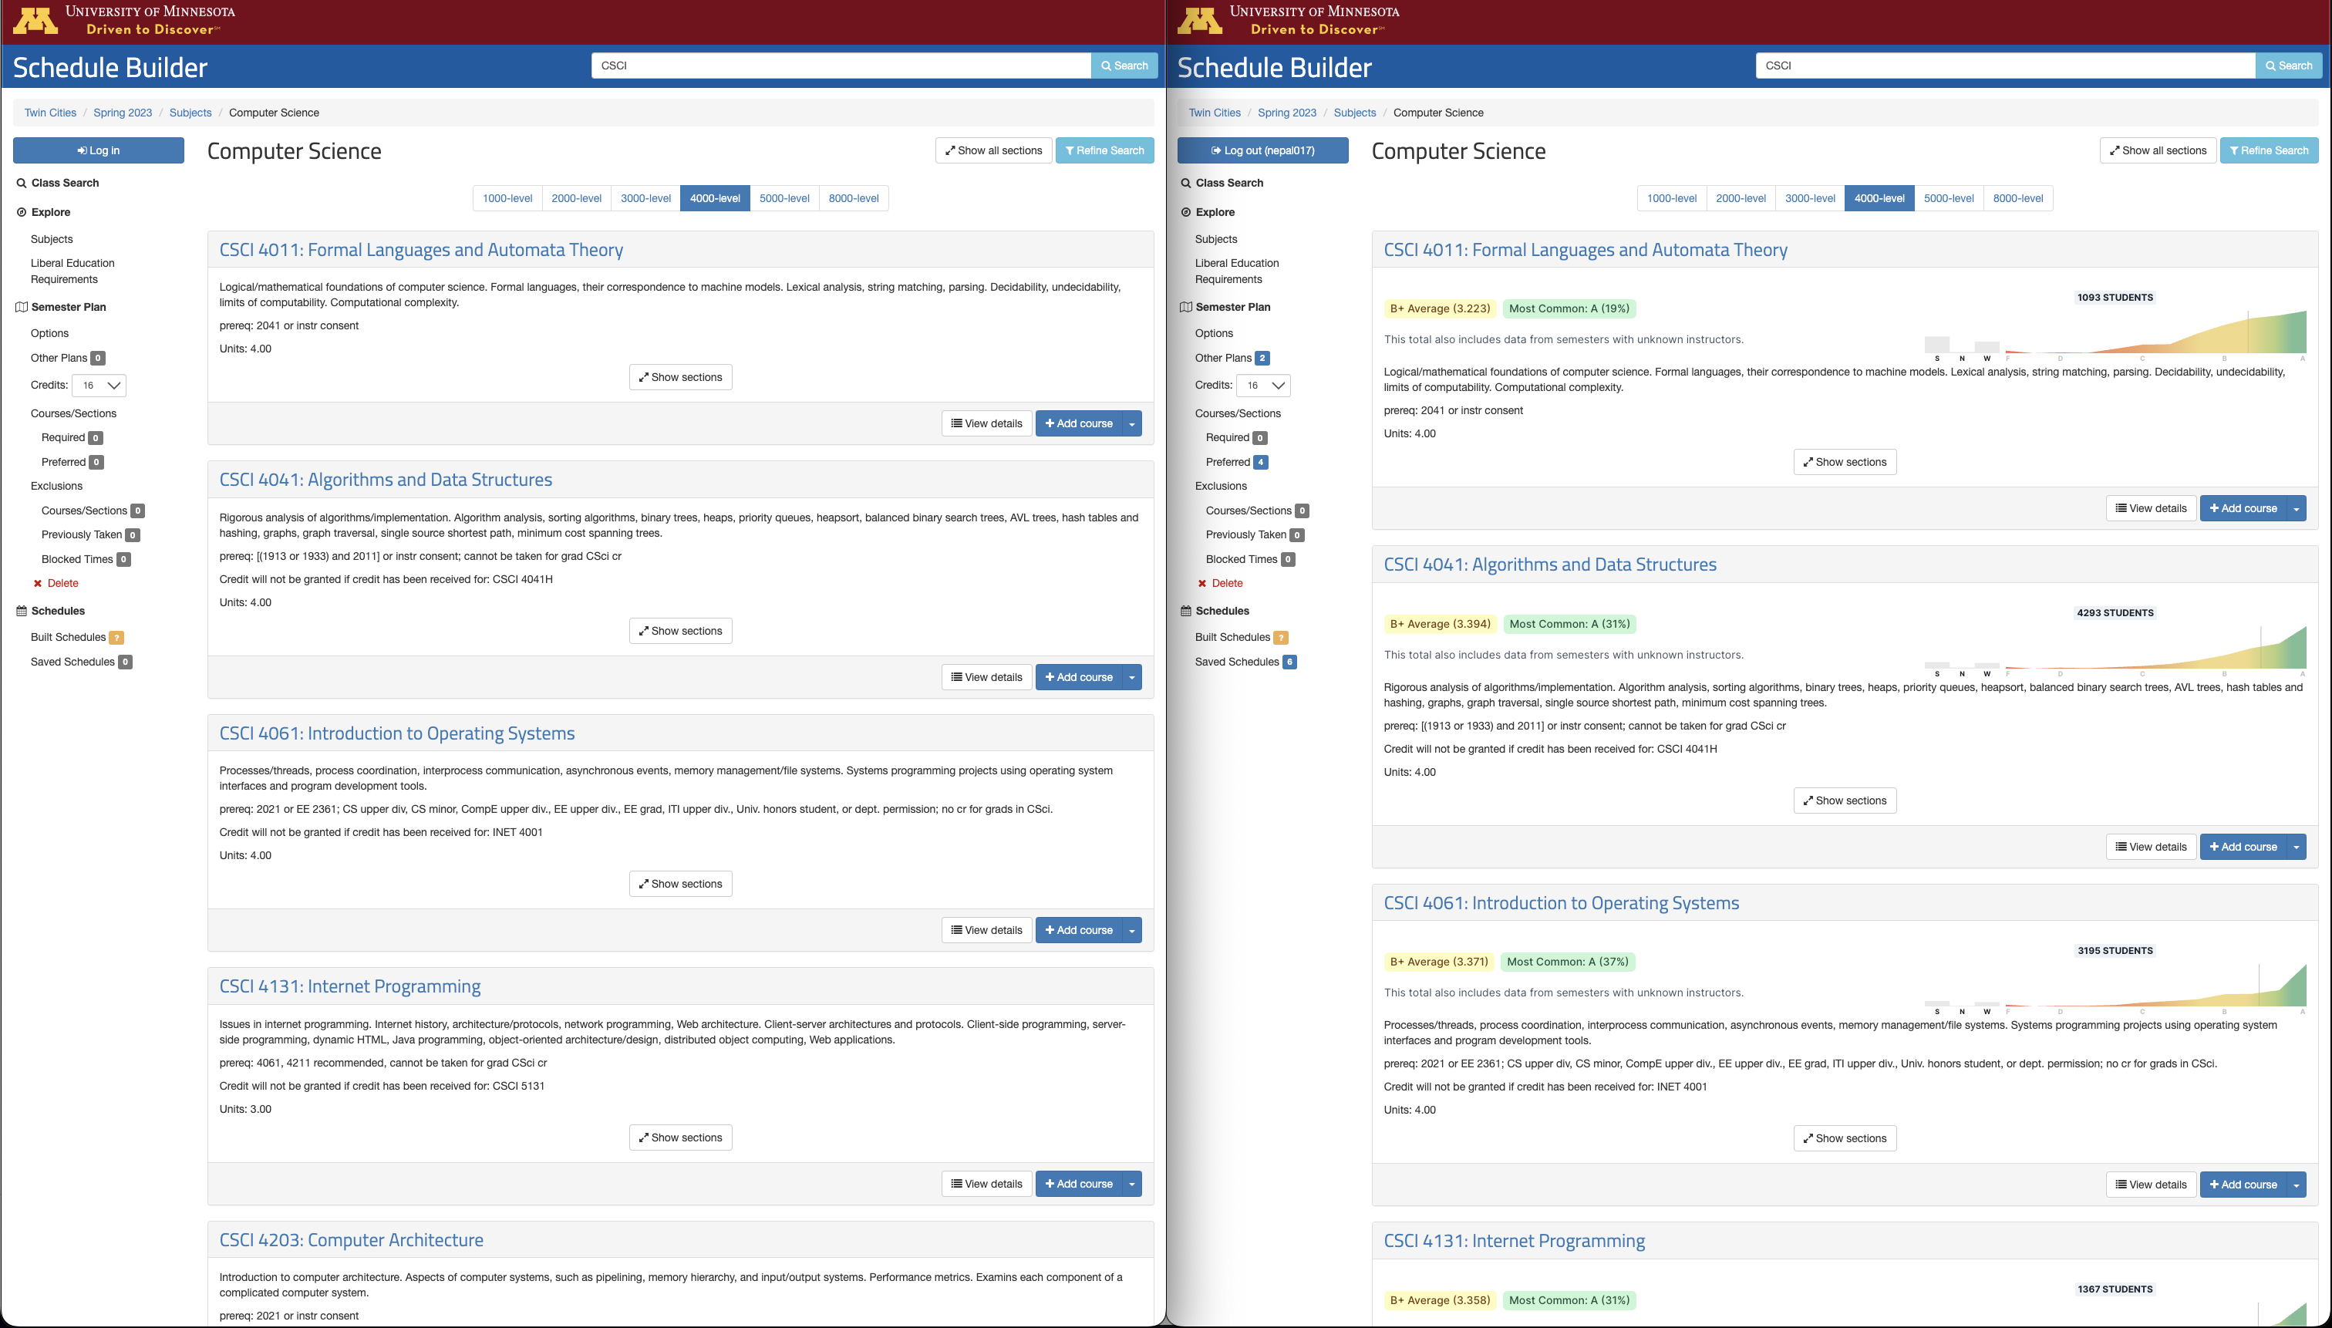
Task: Click B+ Average (3.223) badge
Action: tap(1440, 308)
